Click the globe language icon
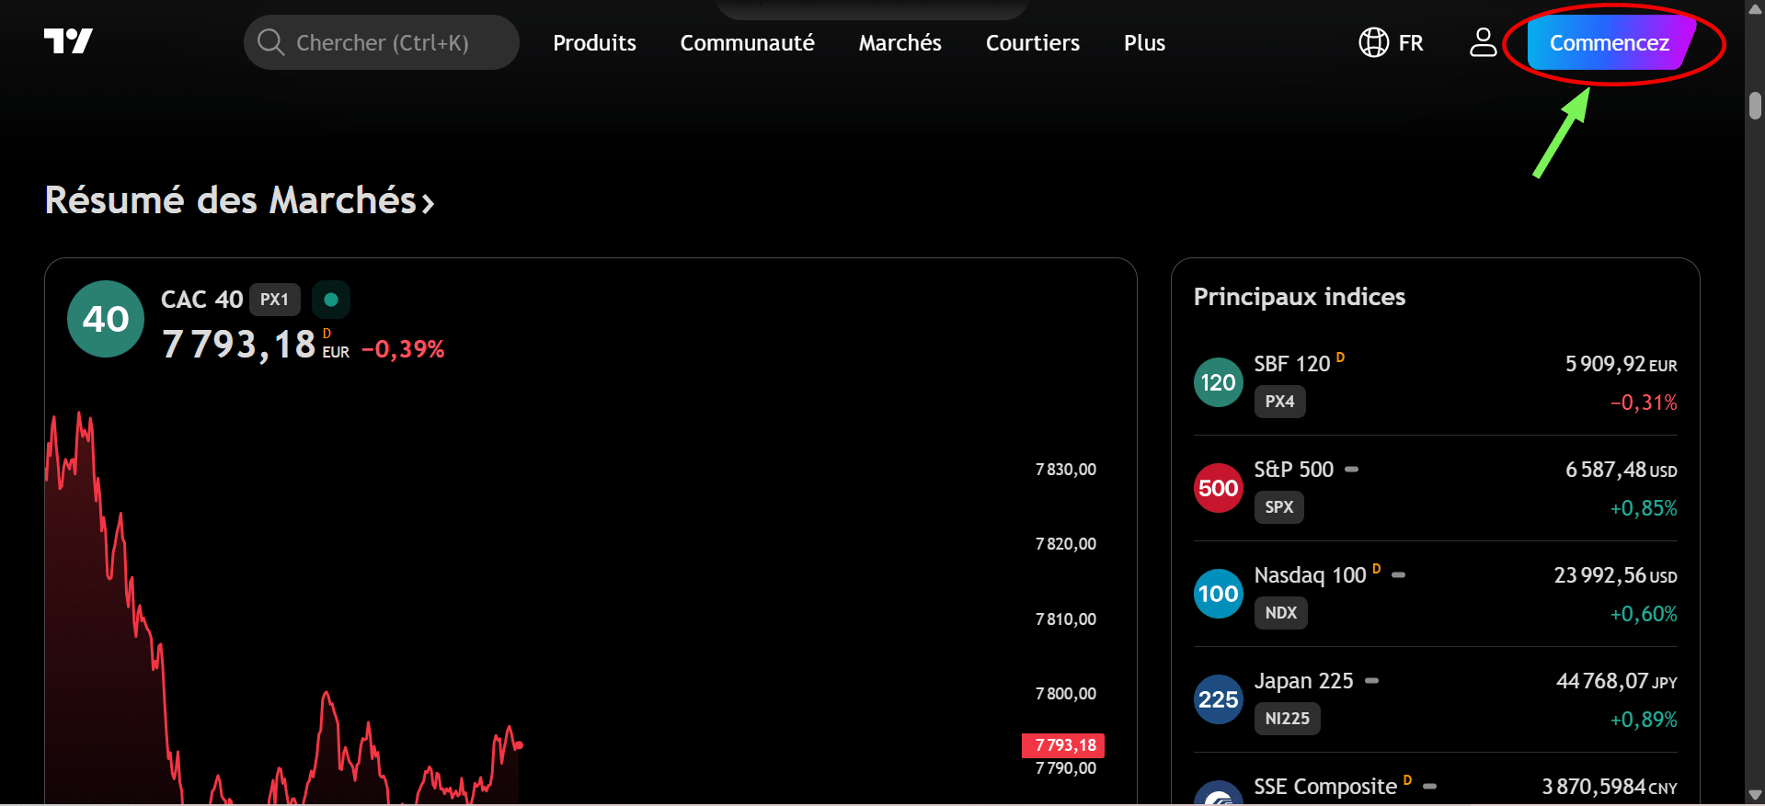 (1373, 42)
